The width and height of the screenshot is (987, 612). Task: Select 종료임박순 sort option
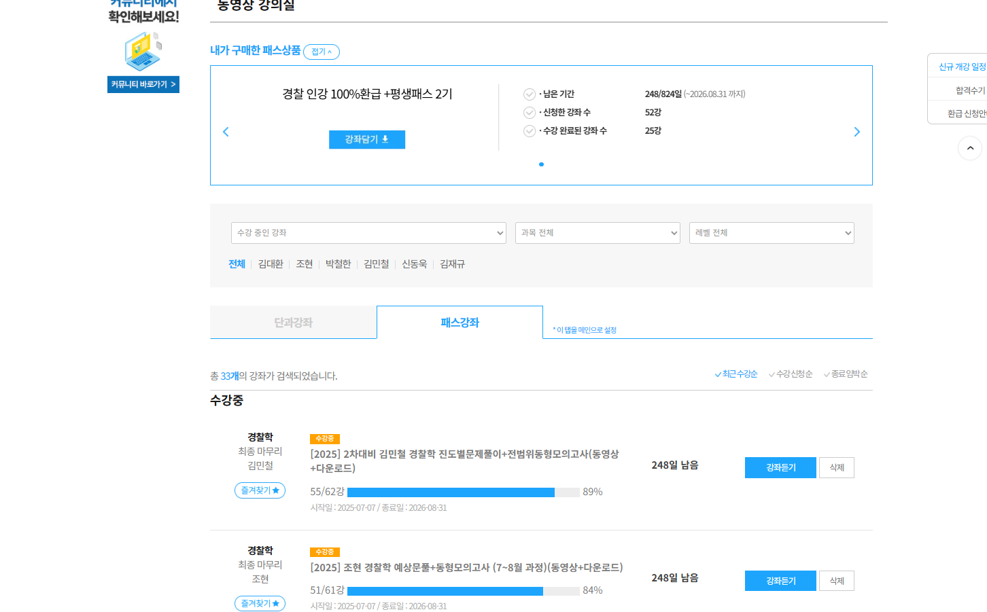point(846,374)
